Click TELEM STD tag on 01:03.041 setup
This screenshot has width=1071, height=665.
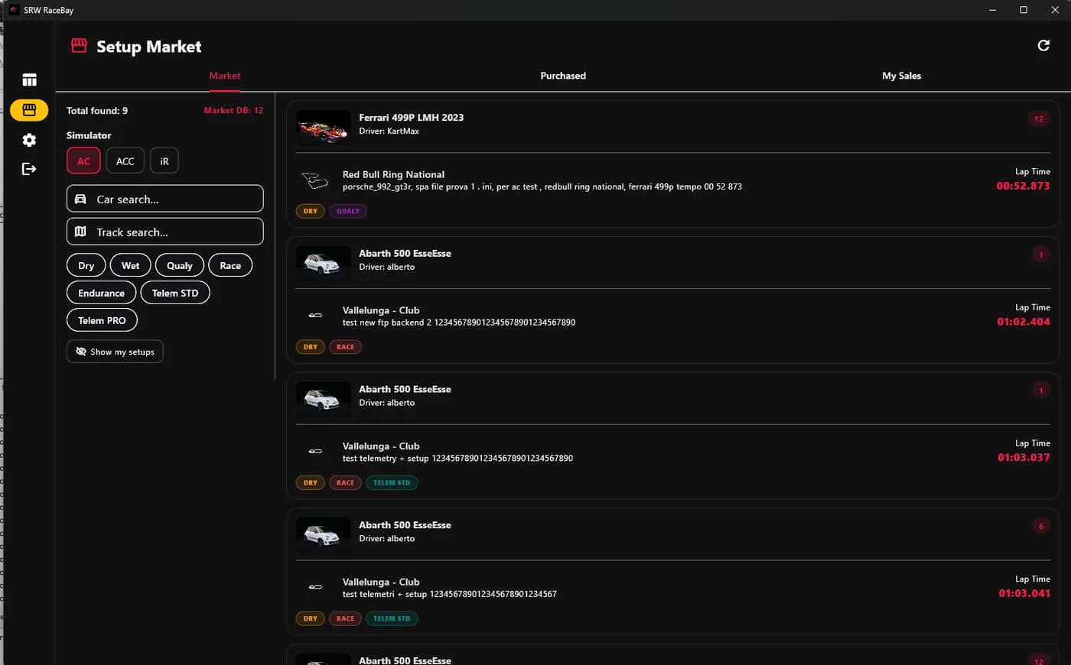point(392,619)
